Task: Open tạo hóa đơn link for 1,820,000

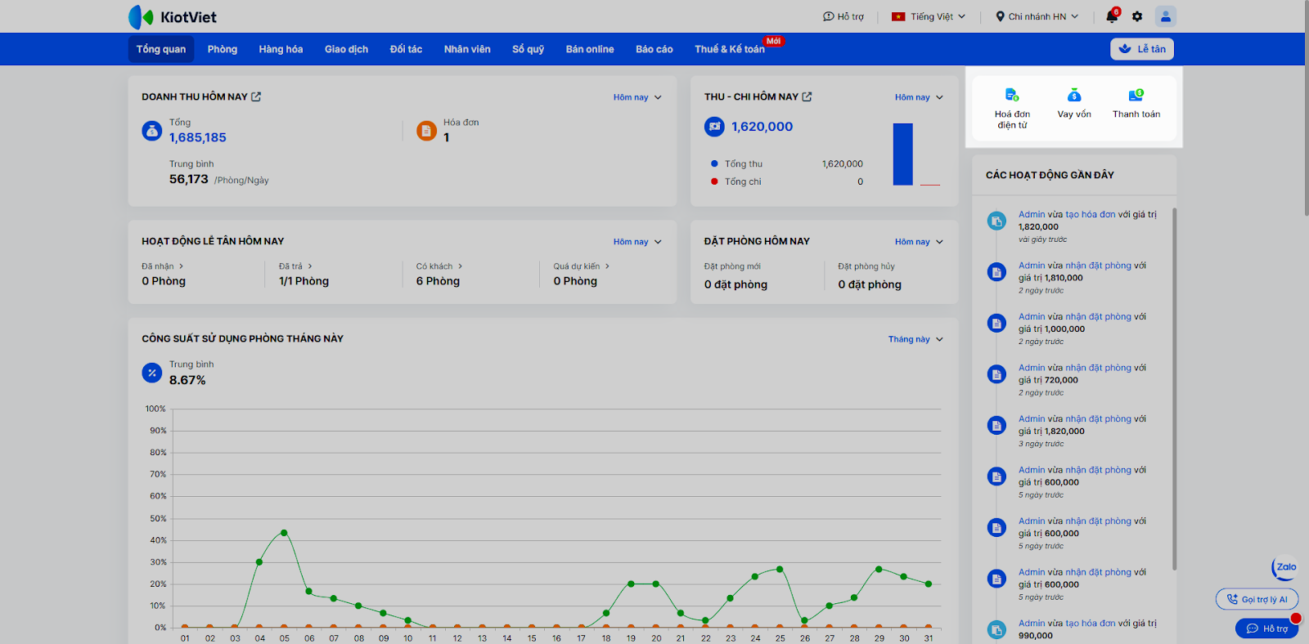Action: pos(1091,214)
